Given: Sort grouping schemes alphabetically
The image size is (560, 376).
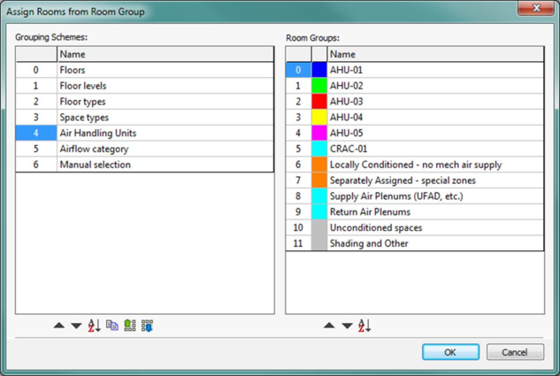Looking at the screenshot, I should [x=94, y=326].
